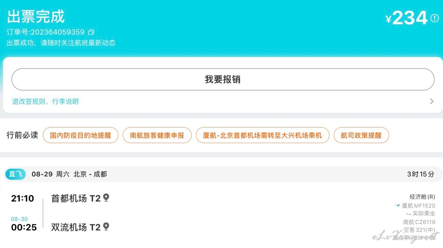Open 厦航-北京首都机场需转至大兴机场乘机 notice
The width and height of the screenshot is (443, 248).
click(262, 135)
